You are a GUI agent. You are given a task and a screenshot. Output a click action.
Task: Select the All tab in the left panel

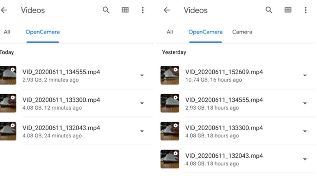(7, 32)
